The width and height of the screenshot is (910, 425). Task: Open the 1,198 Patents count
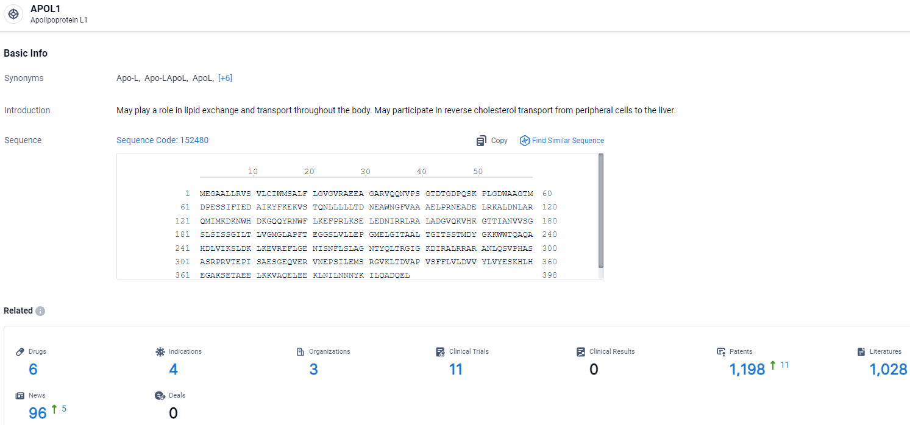click(747, 369)
